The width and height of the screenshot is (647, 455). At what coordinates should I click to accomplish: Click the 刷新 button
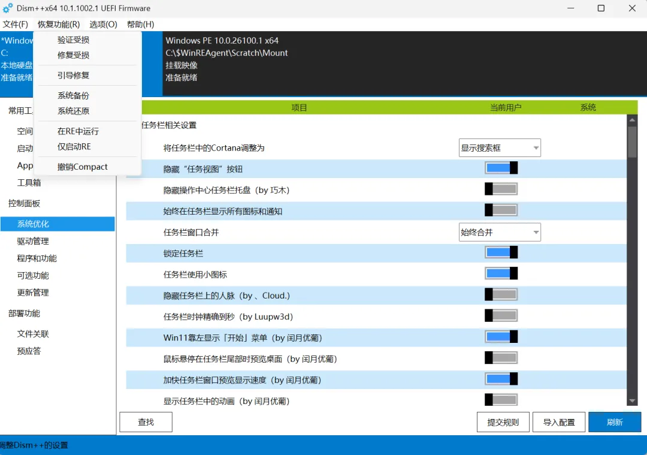pyautogui.click(x=615, y=422)
